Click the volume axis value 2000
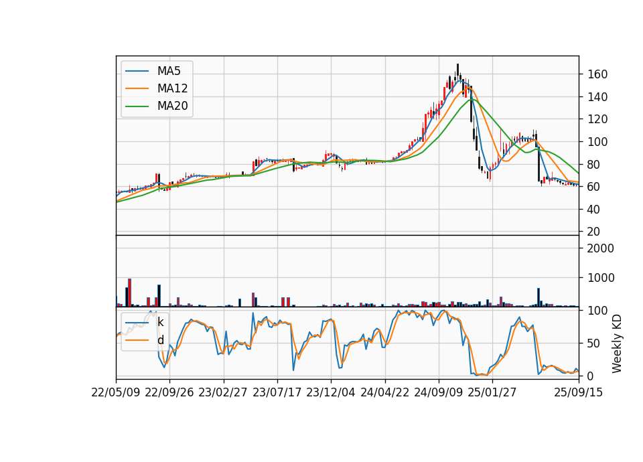Image resolution: width=643 pixels, height=462 pixels. (601, 248)
